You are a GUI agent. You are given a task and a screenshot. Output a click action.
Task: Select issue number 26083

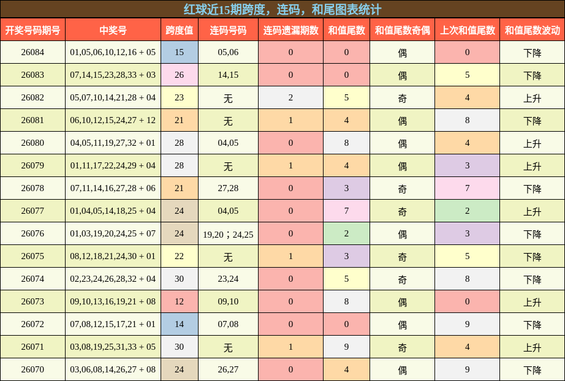click(32, 75)
